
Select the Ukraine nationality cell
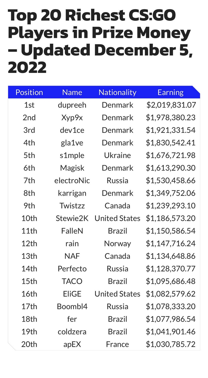(x=117, y=155)
